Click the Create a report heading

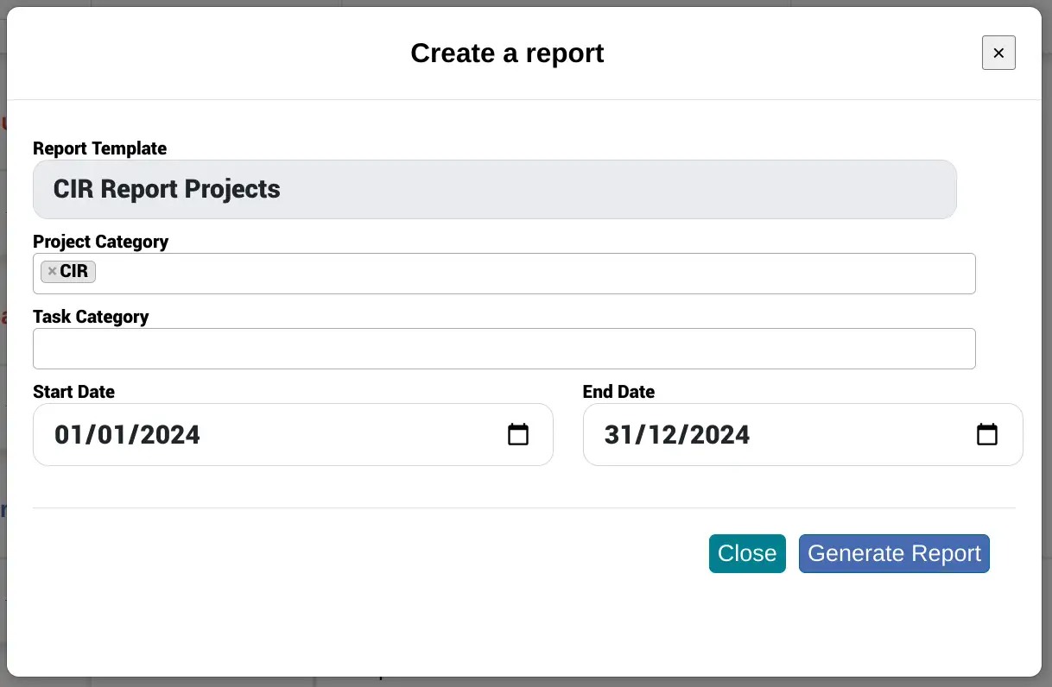507,54
